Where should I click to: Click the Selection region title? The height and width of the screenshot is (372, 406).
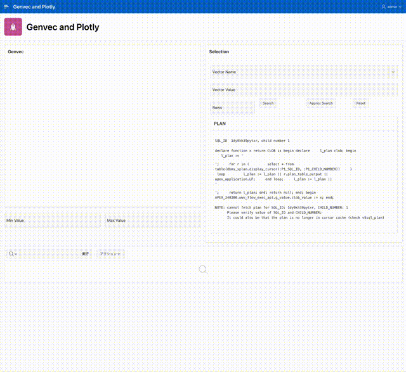[x=219, y=52]
